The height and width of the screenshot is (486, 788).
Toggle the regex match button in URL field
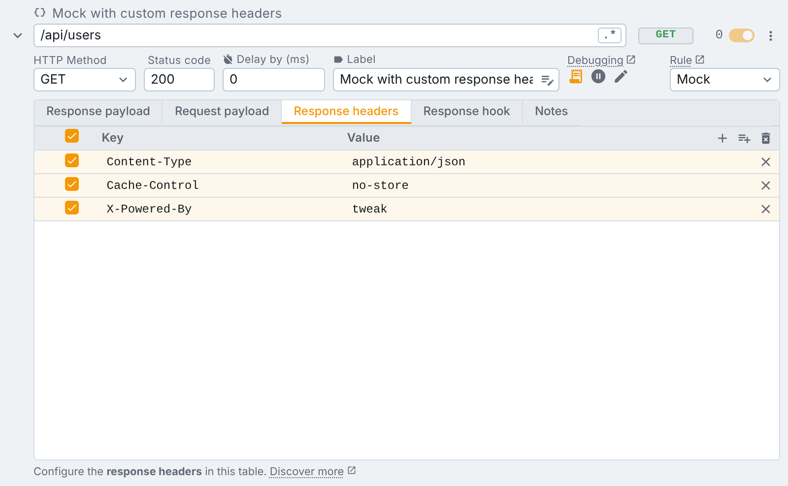tap(610, 35)
